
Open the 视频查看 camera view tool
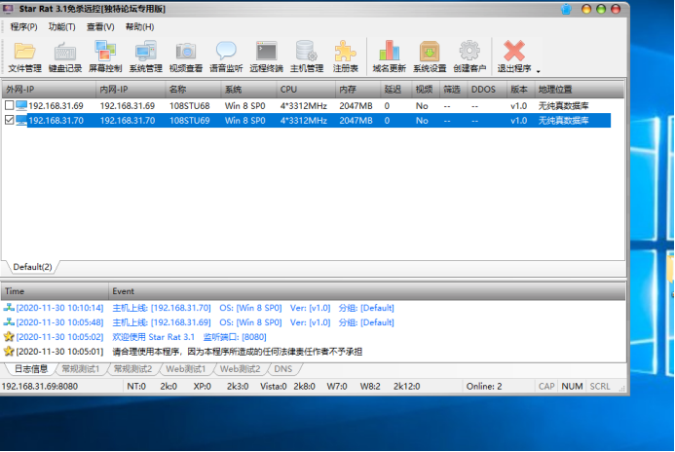[x=185, y=56]
